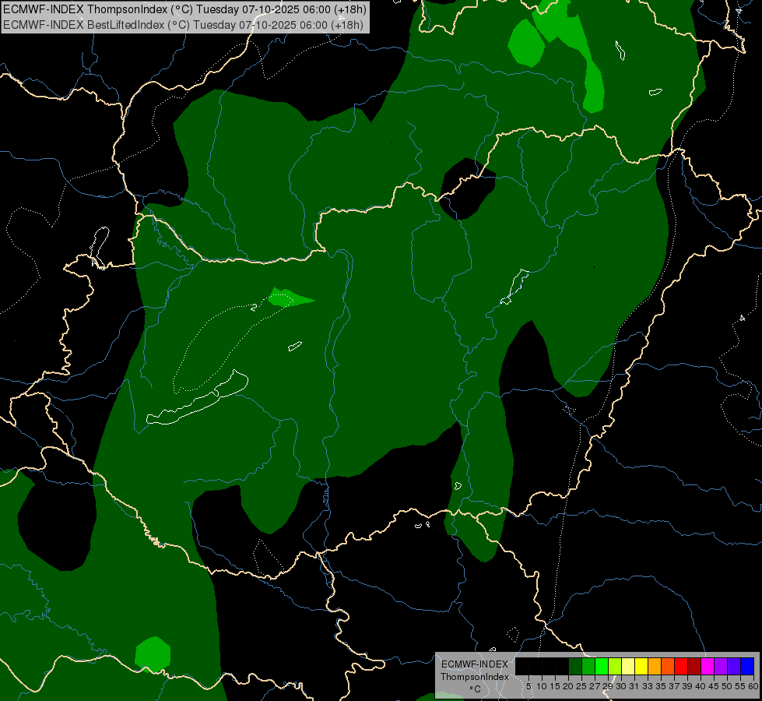Select the pure yellow 31-33 legend swatch
Screen dimensions: 762x701
tap(641, 666)
